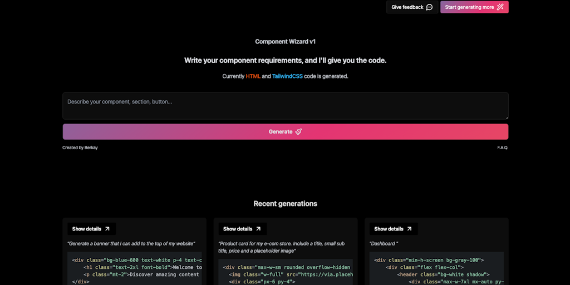Show details for the product card generation
Image resolution: width=570 pixels, height=285 pixels.
(242, 229)
